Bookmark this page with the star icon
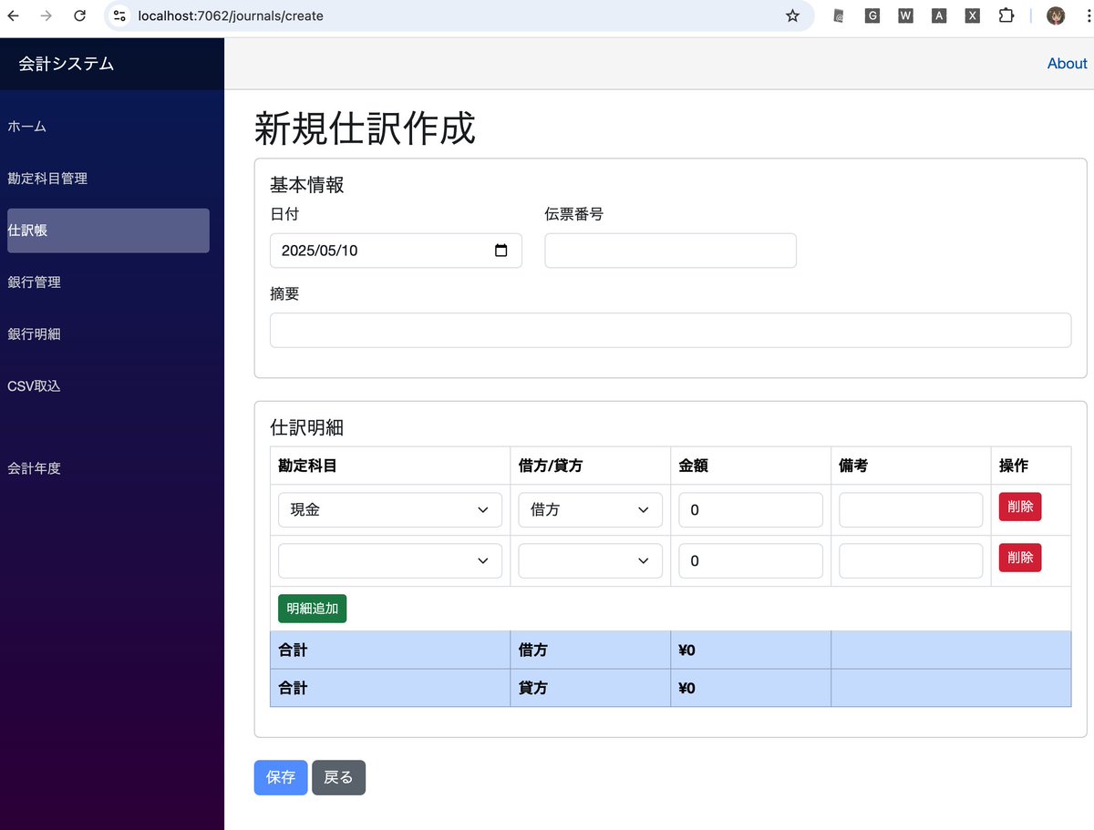This screenshot has height=830, width=1094. [x=792, y=15]
